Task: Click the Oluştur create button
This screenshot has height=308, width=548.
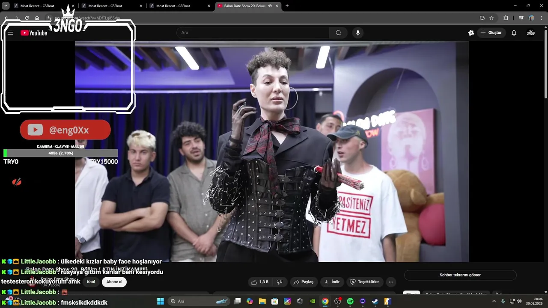Action: click(491, 33)
